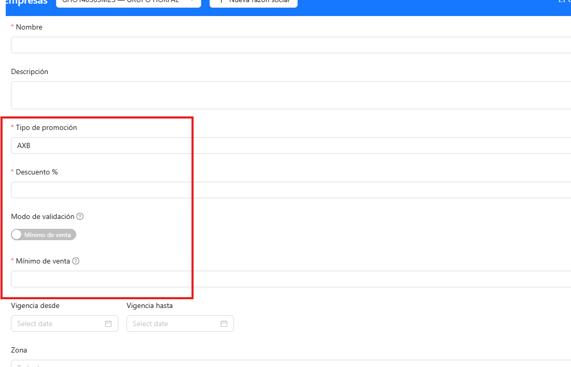Open the Vigencia desde calendar icon

(108, 324)
